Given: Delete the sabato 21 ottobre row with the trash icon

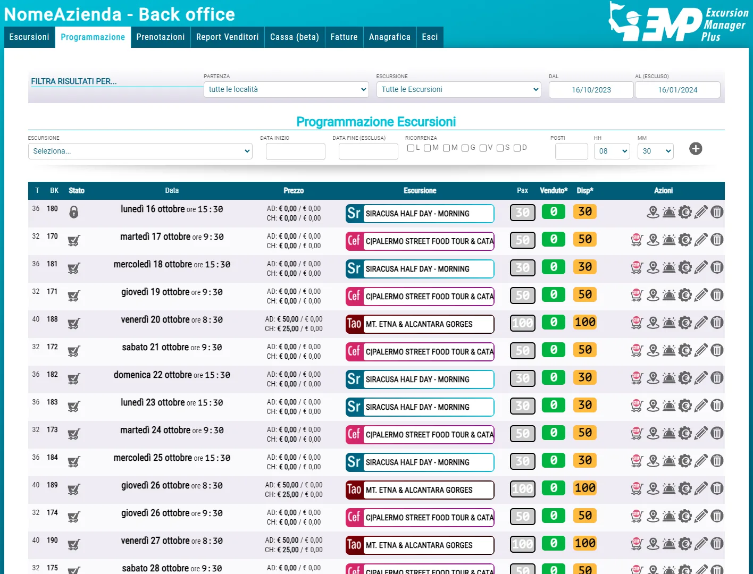Looking at the screenshot, I should point(717,350).
